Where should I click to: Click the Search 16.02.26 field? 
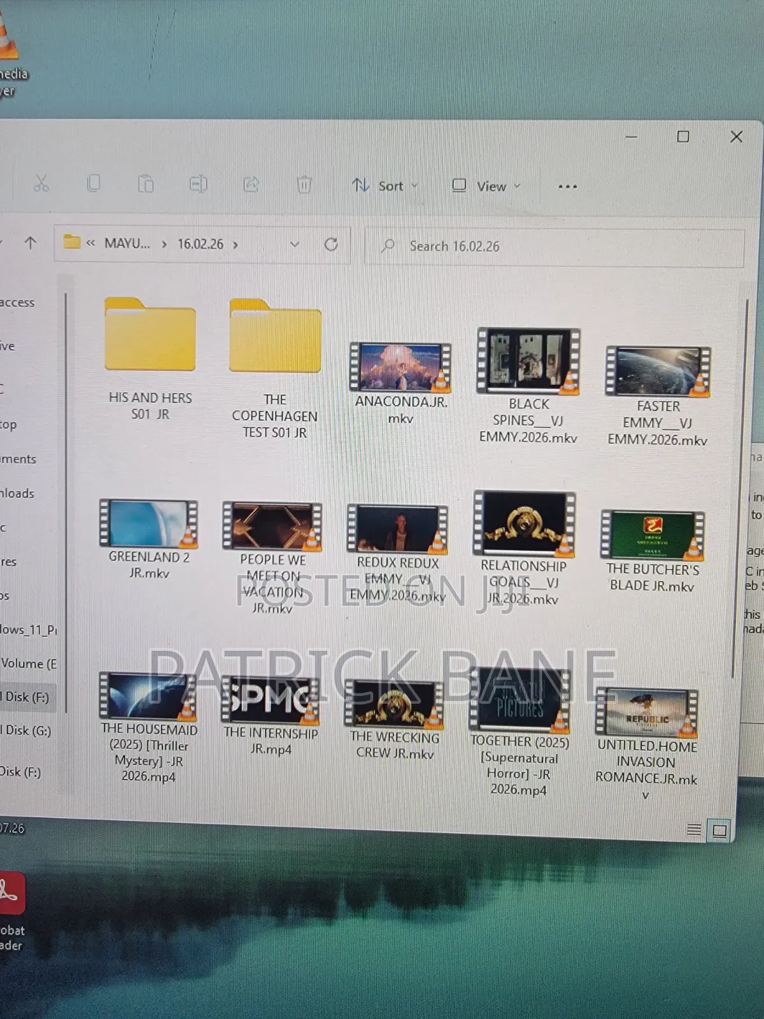[x=554, y=246]
